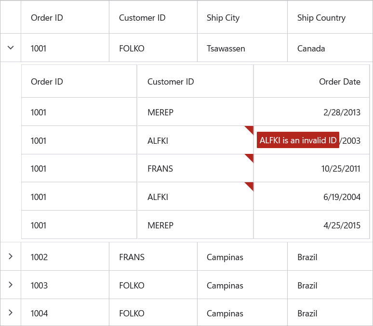Select the 2/28/2013 order date cell
Screen dimensions: 373x326
point(342,113)
